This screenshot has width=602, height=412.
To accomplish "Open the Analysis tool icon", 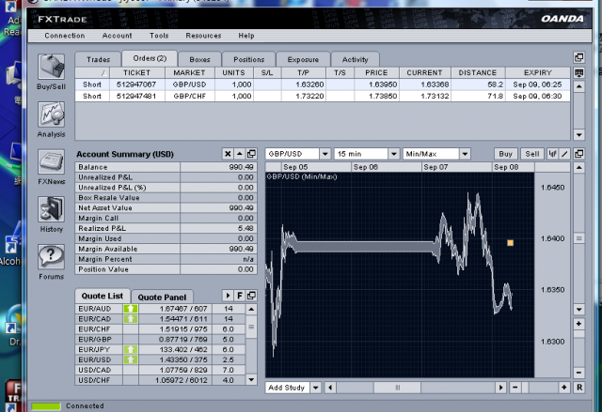I will coord(51,114).
